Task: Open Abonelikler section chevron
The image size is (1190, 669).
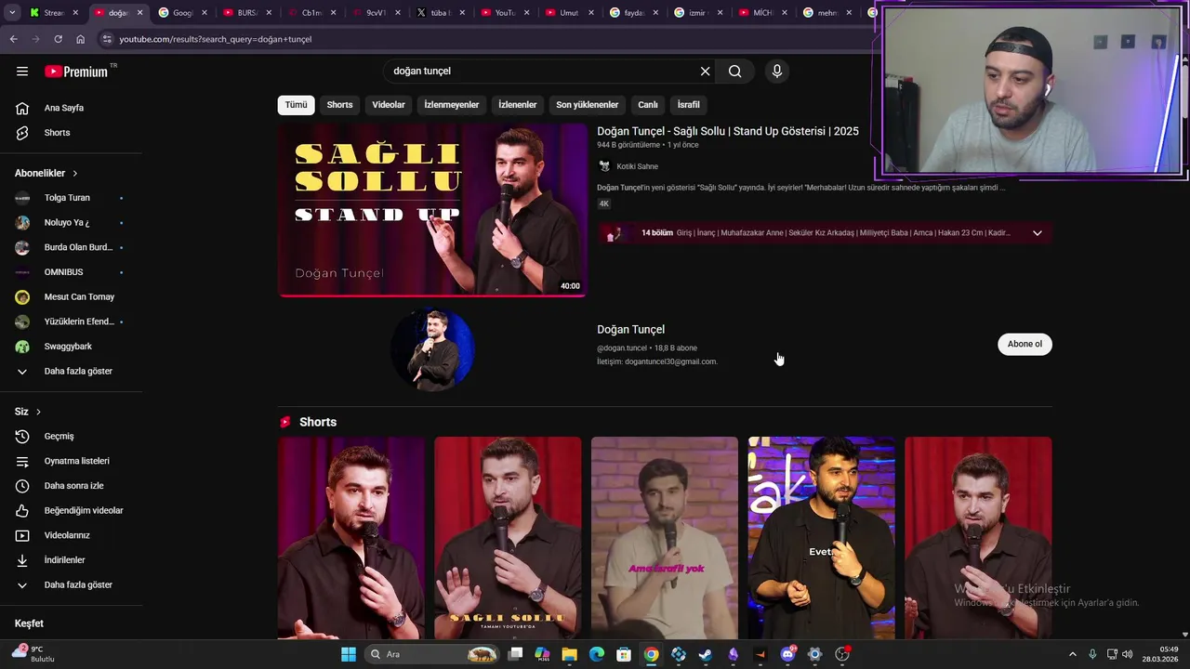Action: pos(75,174)
